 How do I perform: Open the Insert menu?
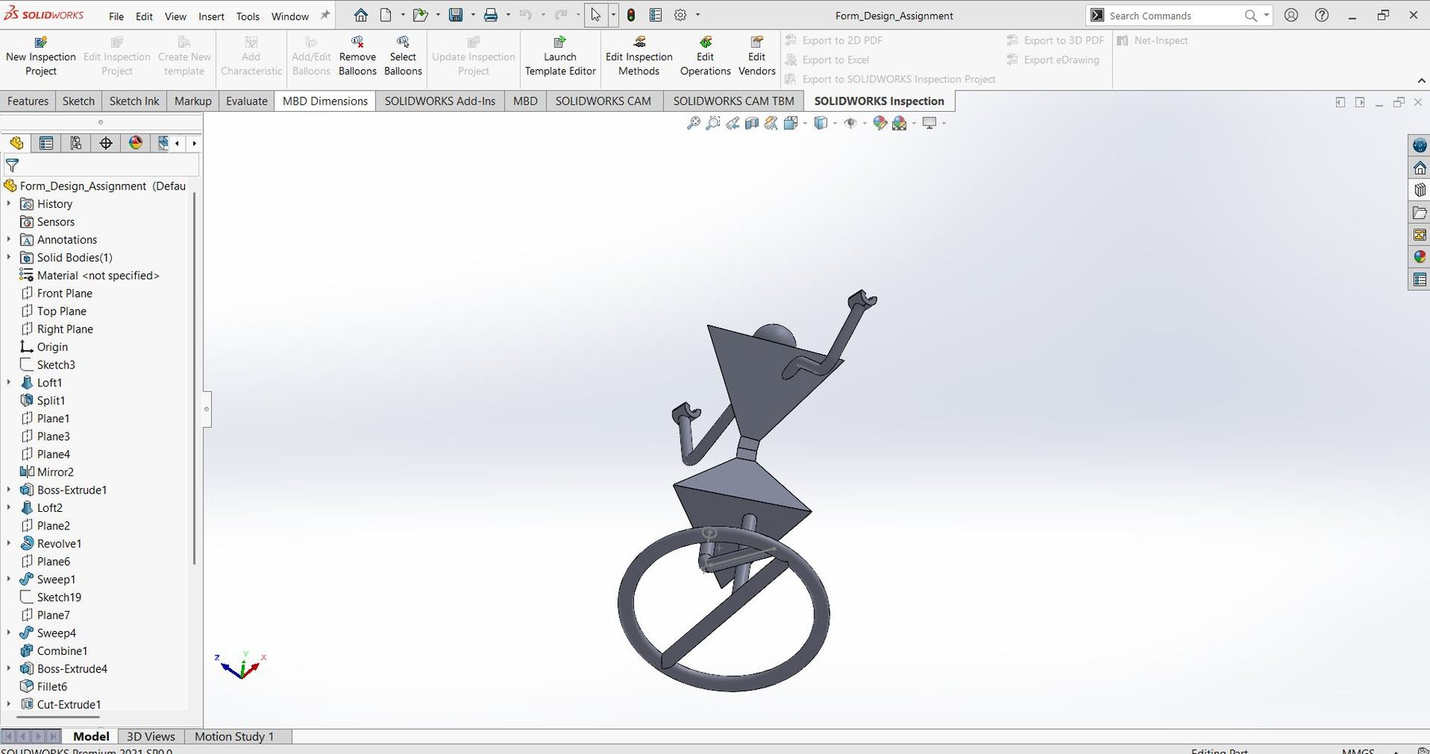(211, 16)
